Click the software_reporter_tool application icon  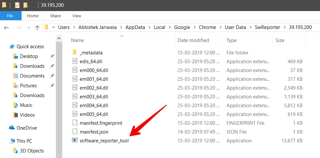75,141
